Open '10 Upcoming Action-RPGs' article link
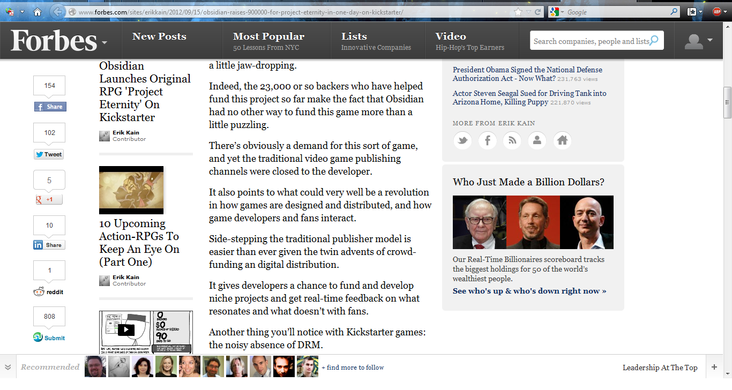Screen dimensions: 732x390 pyautogui.click(x=139, y=243)
